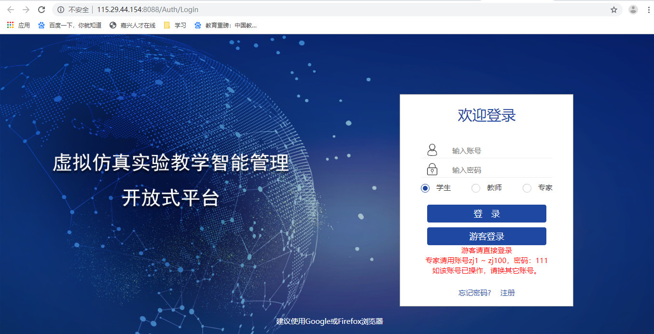Open the Chrome profile avatar
This screenshot has width=654, height=334.
click(633, 10)
